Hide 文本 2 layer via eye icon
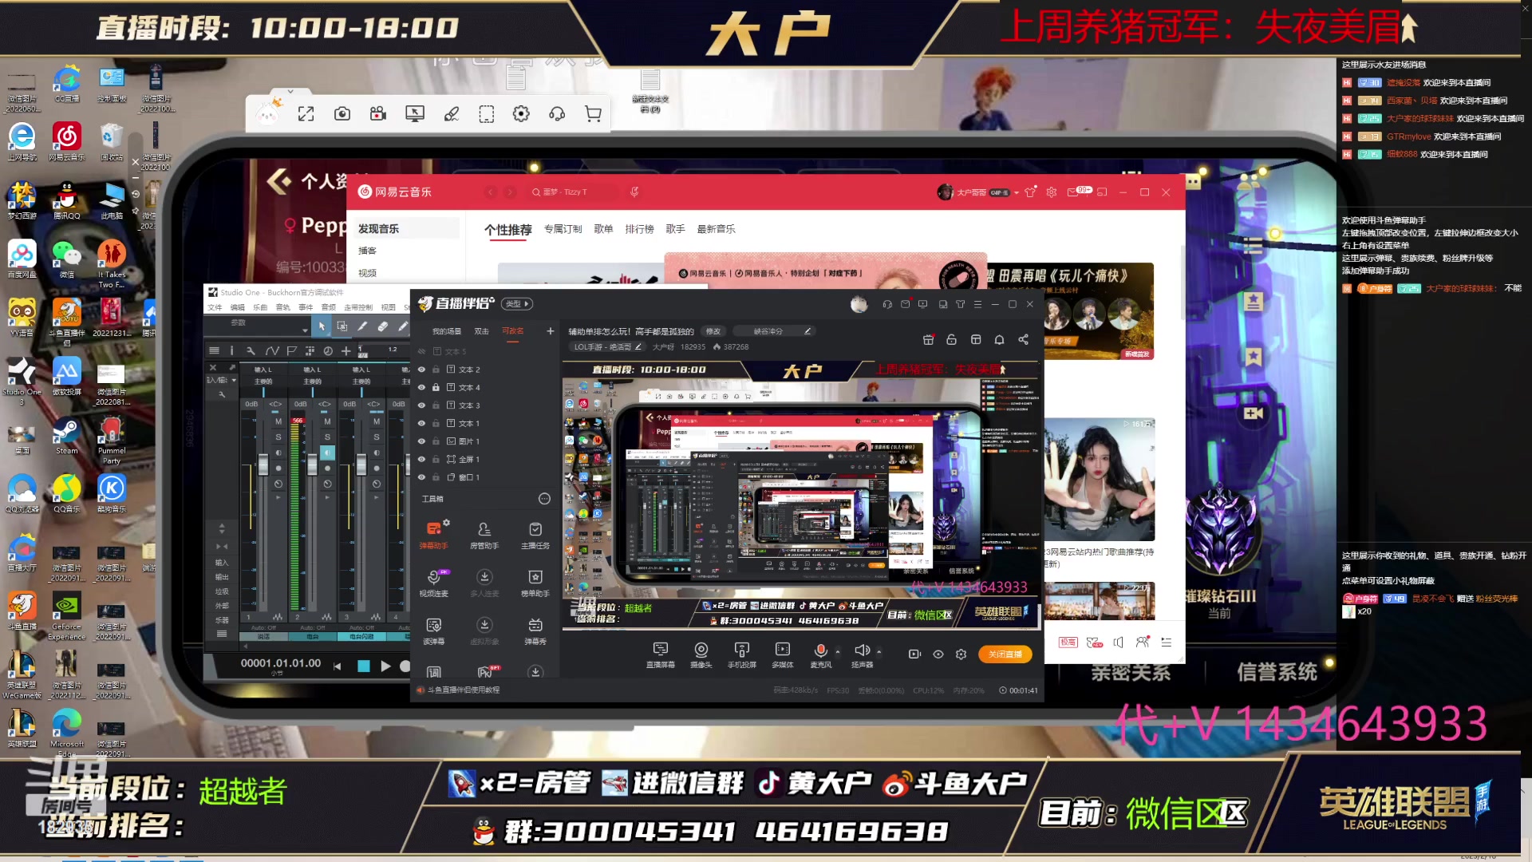1532x862 pixels. tap(421, 370)
